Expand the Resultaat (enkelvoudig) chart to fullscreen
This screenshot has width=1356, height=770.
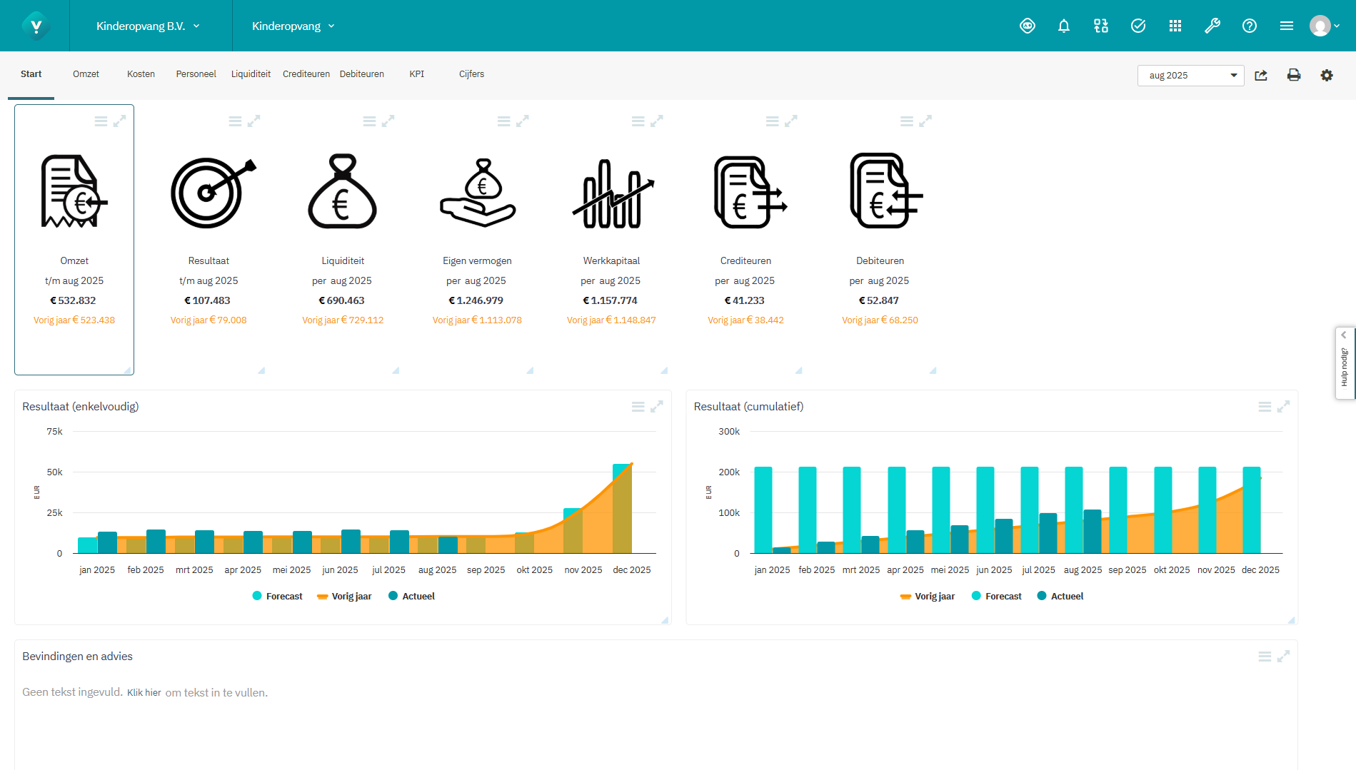coord(656,406)
